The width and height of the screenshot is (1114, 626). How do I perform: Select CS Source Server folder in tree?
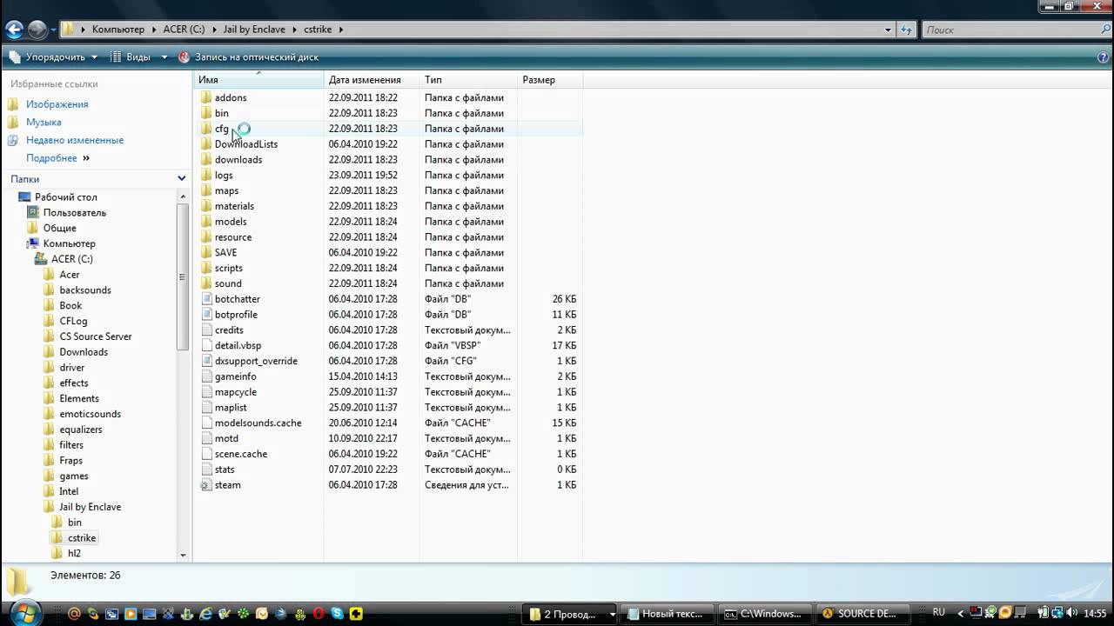click(x=96, y=336)
